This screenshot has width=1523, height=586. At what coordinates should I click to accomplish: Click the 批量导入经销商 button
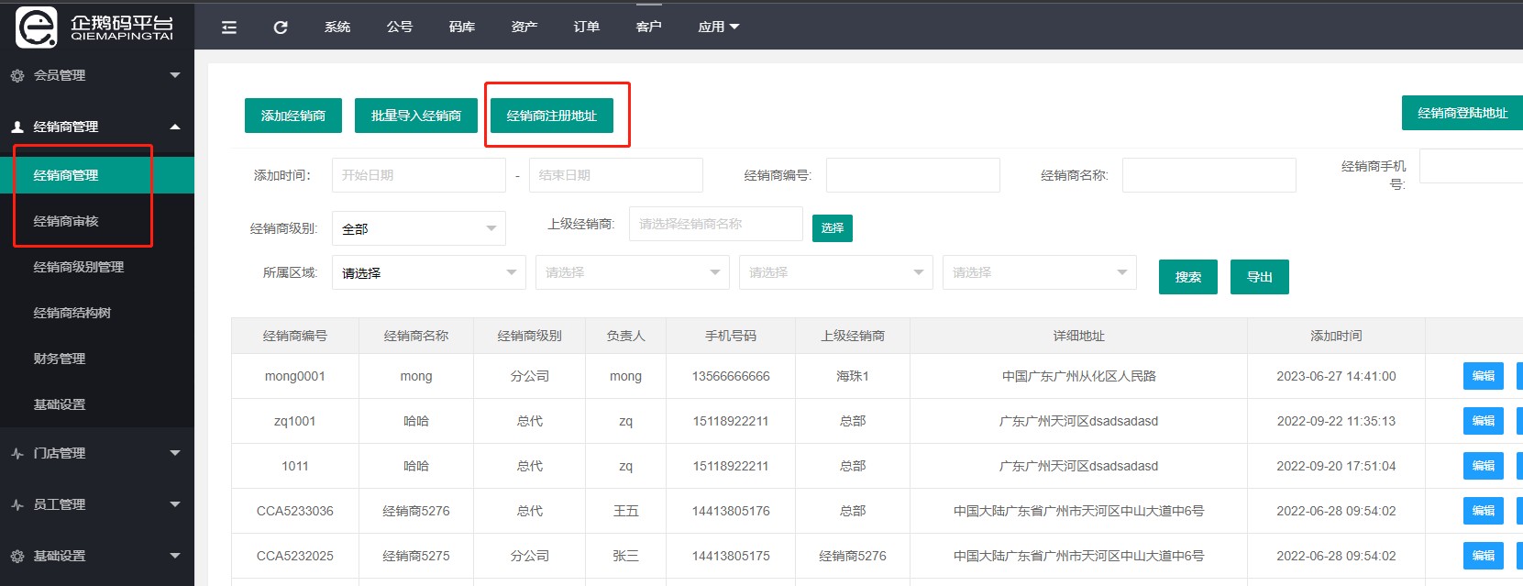416,116
